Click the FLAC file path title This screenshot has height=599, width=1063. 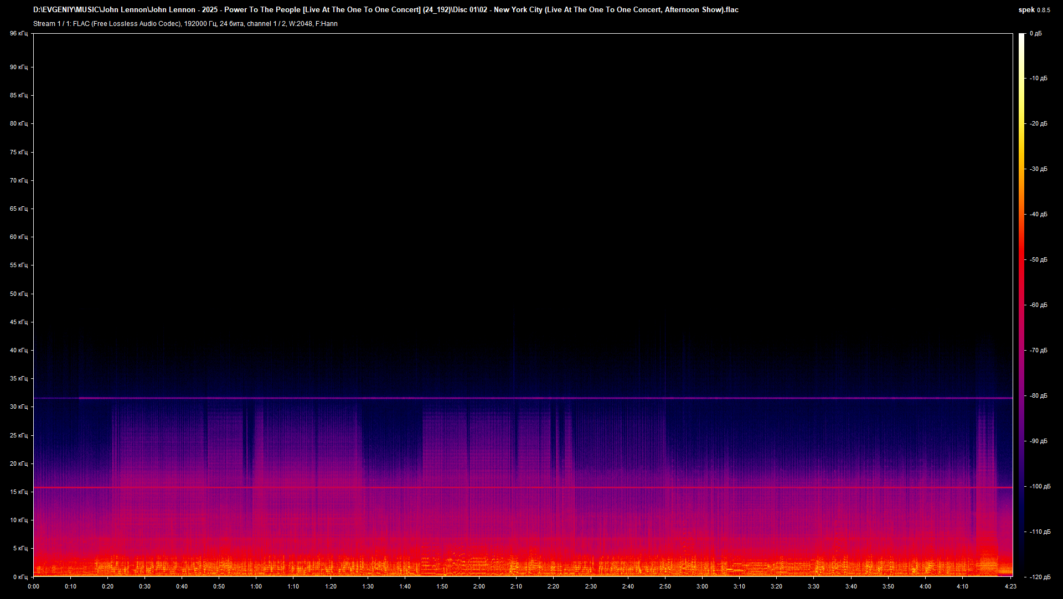388,9
